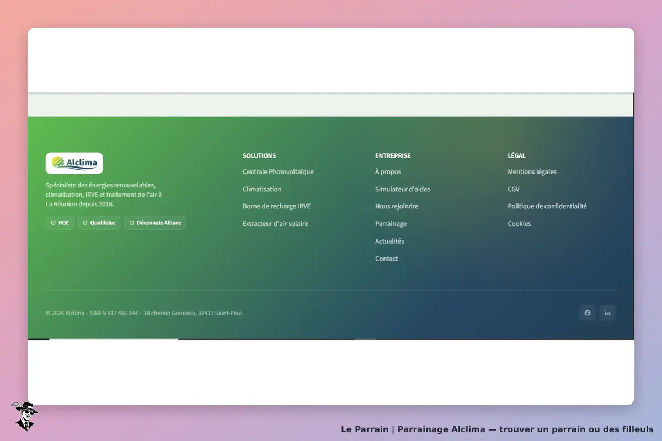Click the Alclima logo in the footer
The image size is (662, 441).
click(74, 163)
